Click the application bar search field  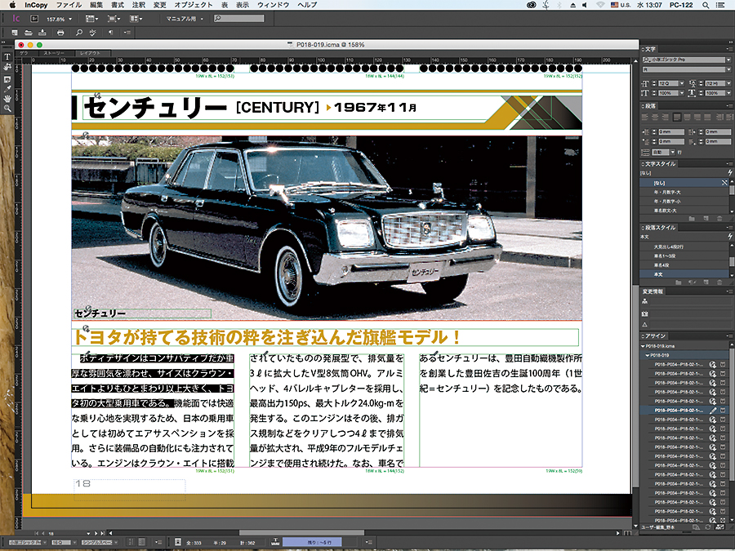(238, 19)
